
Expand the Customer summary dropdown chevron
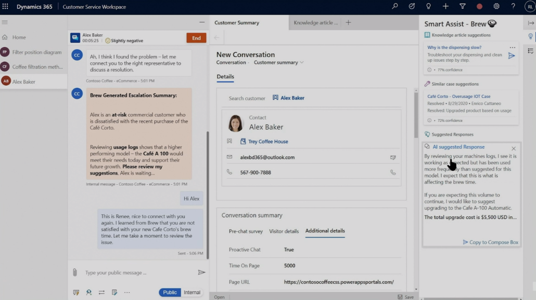302,63
